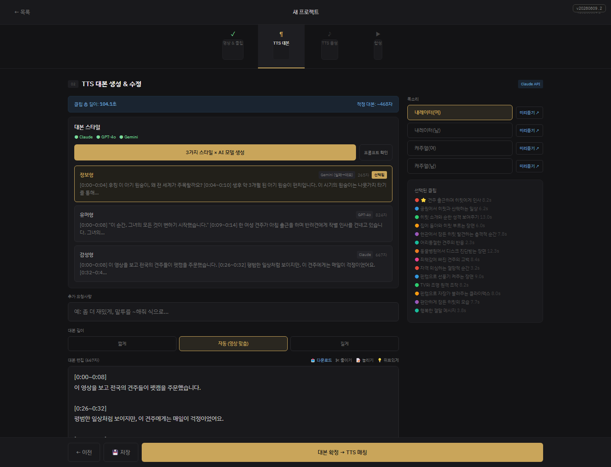Go back via ← 목록 link

tap(22, 12)
